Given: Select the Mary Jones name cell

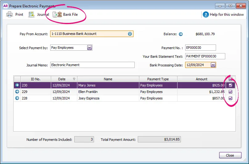Looking at the screenshot, I should [x=108, y=85].
